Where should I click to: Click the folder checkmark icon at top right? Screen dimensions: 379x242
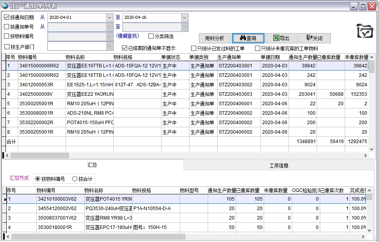click(365, 31)
